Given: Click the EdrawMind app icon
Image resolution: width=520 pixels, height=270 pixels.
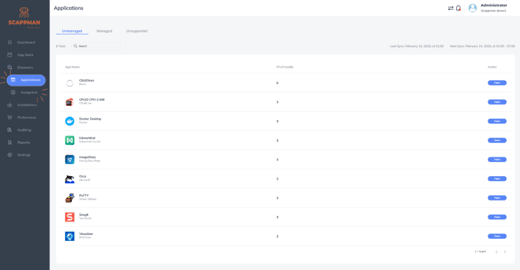Looking at the screenshot, I should pos(69,140).
